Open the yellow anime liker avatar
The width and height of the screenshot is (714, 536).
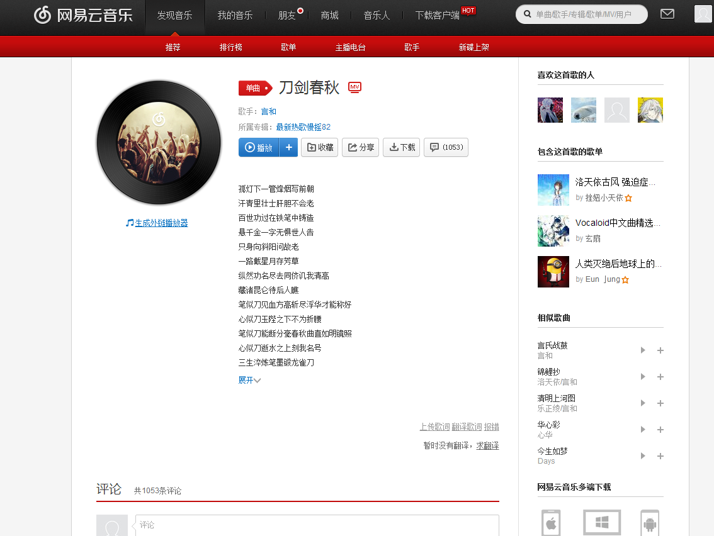click(x=650, y=110)
